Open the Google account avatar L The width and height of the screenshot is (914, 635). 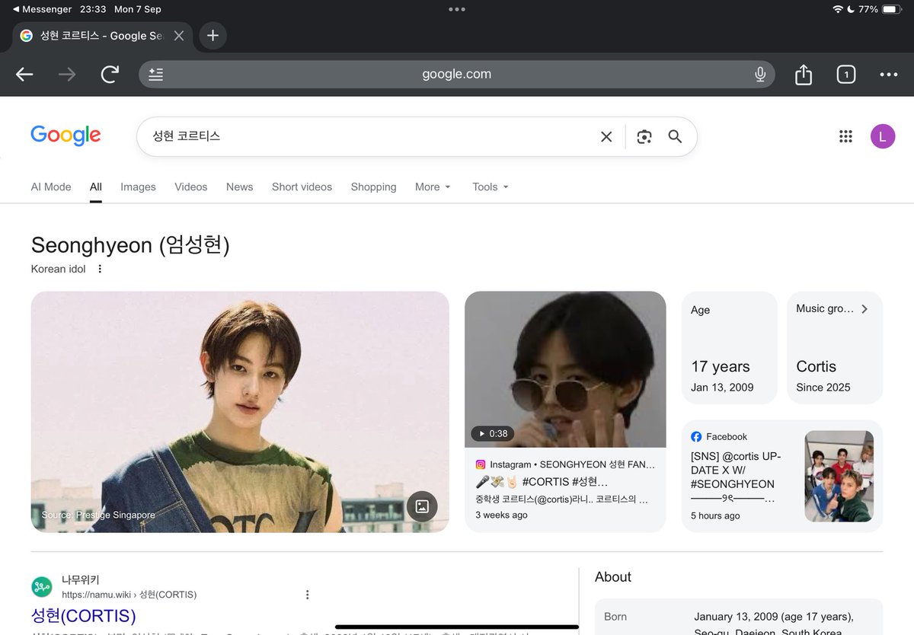(883, 136)
